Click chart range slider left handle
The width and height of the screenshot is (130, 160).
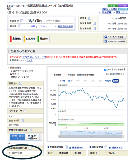click(x=61, y=133)
